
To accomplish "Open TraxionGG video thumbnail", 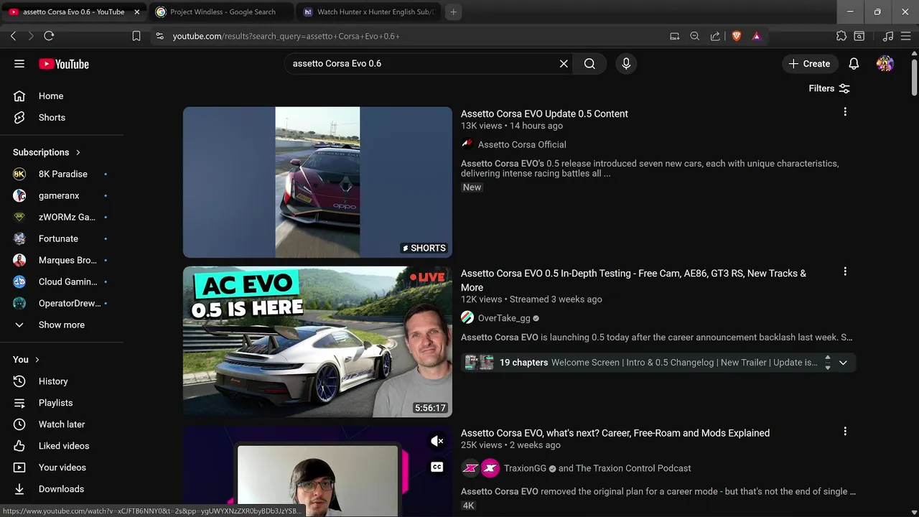I will click(x=317, y=472).
